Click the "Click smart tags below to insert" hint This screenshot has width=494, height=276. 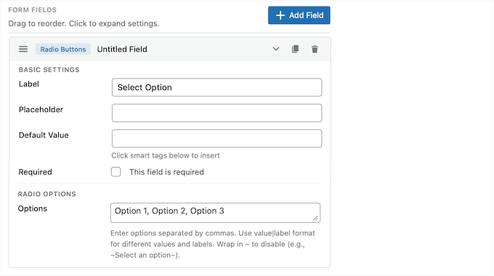(x=166, y=155)
